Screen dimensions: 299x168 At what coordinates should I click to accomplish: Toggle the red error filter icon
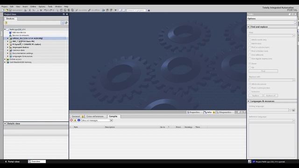(71, 120)
